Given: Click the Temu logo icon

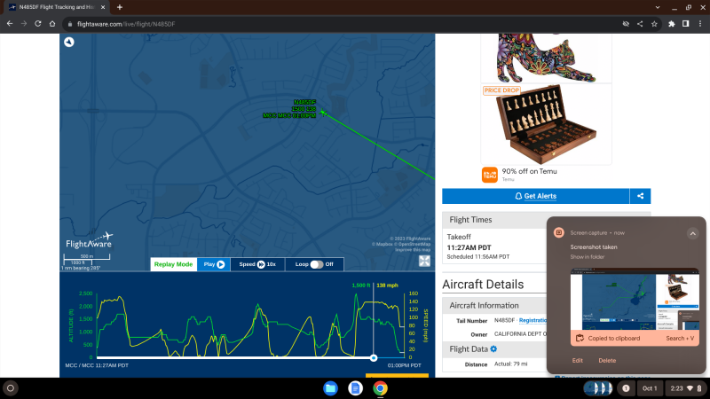Looking at the screenshot, I should click(490, 175).
